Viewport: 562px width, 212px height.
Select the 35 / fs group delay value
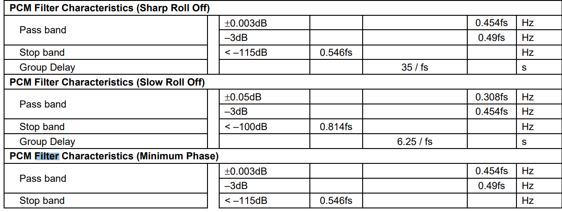tap(415, 68)
